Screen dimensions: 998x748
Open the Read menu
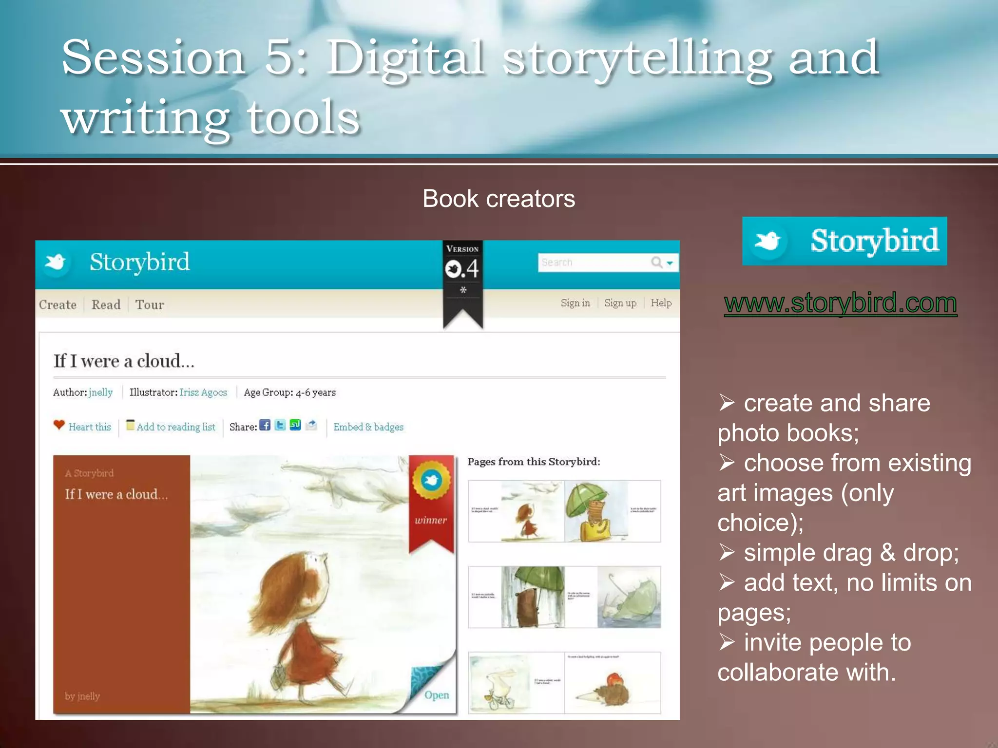(106, 305)
